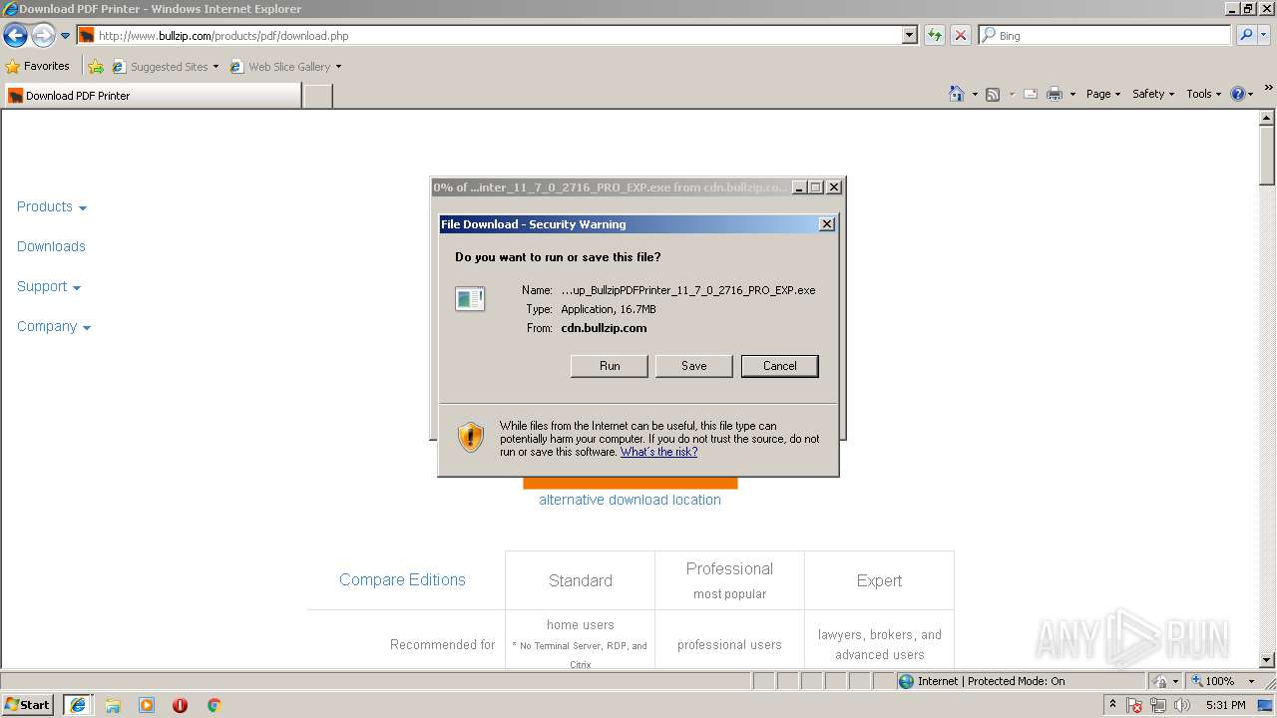Image resolution: width=1277 pixels, height=718 pixels.
Task: Click Add to Favorites Bar icon
Action: tap(96, 67)
